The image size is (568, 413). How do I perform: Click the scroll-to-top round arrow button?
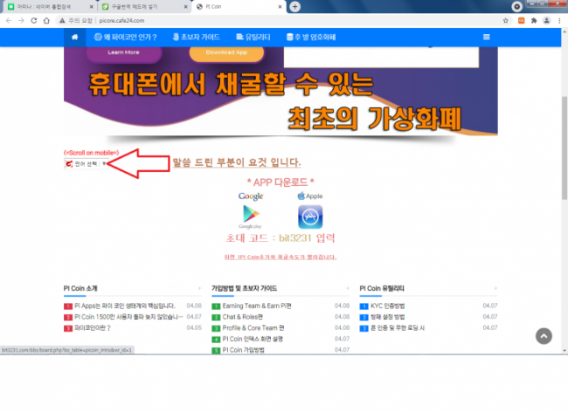pyautogui.click(x=544, y=336)
